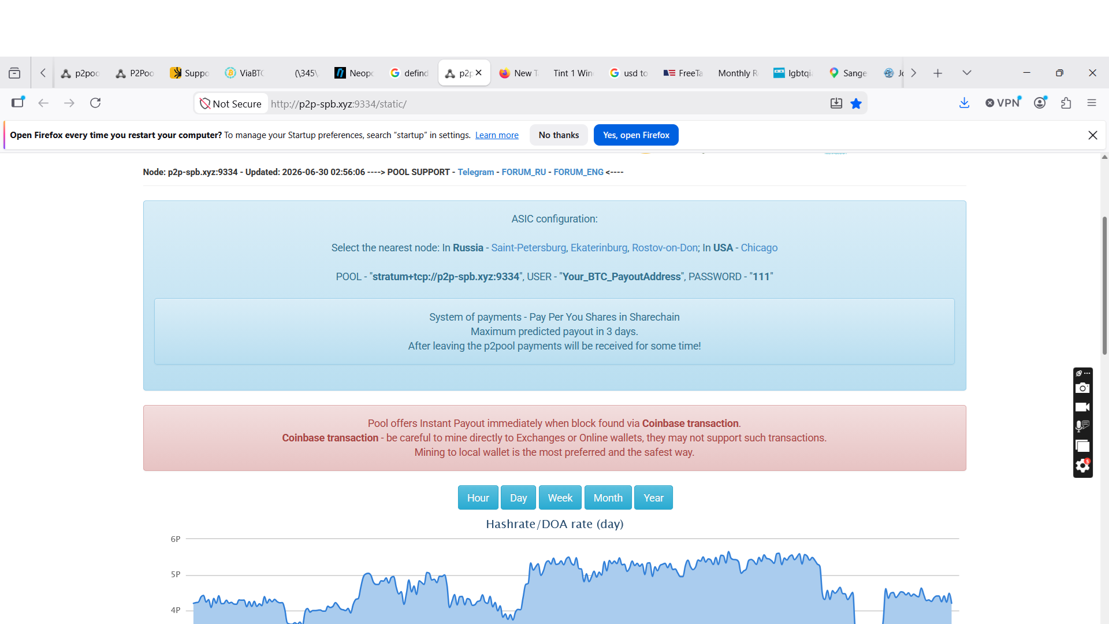Screen dimensions: 1109x624
Task: Click the stratum+tcp://p2p-spb.xyz:9334 pool address text
Action: pyautogui.click(x=446, y=277)
